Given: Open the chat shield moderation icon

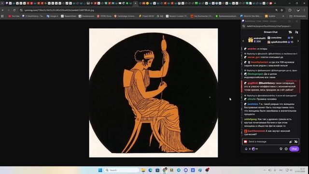Looking at the screenshot, I should point(281,149).
